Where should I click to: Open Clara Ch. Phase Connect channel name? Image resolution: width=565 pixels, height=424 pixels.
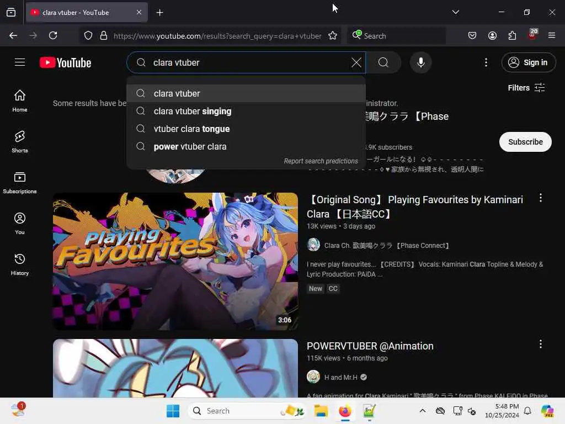coord(387,246)
